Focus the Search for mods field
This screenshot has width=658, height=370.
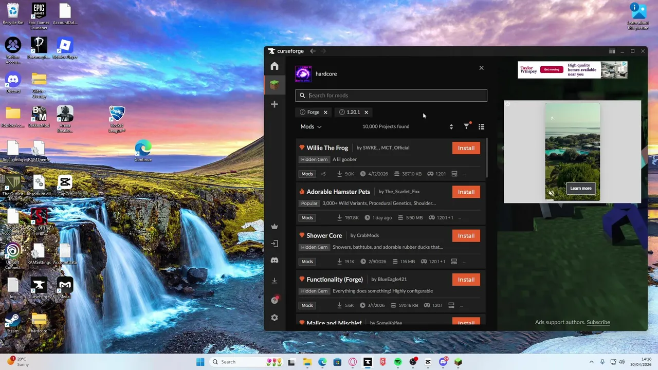pos(391,96)
